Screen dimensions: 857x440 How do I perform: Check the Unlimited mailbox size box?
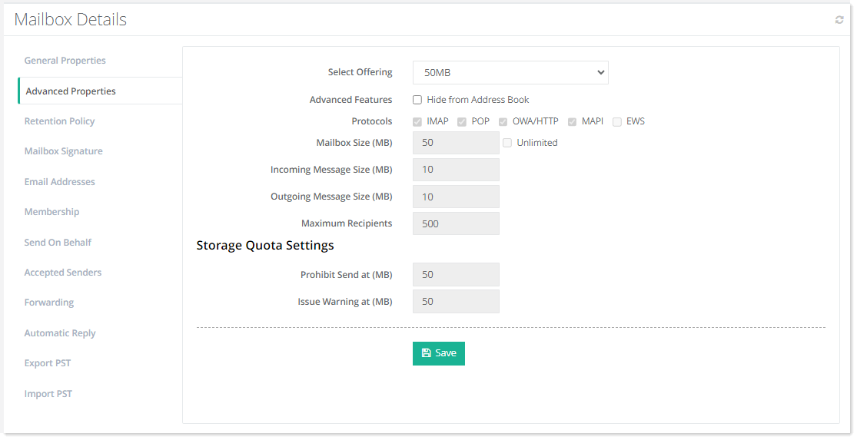[x=507, y=143]
